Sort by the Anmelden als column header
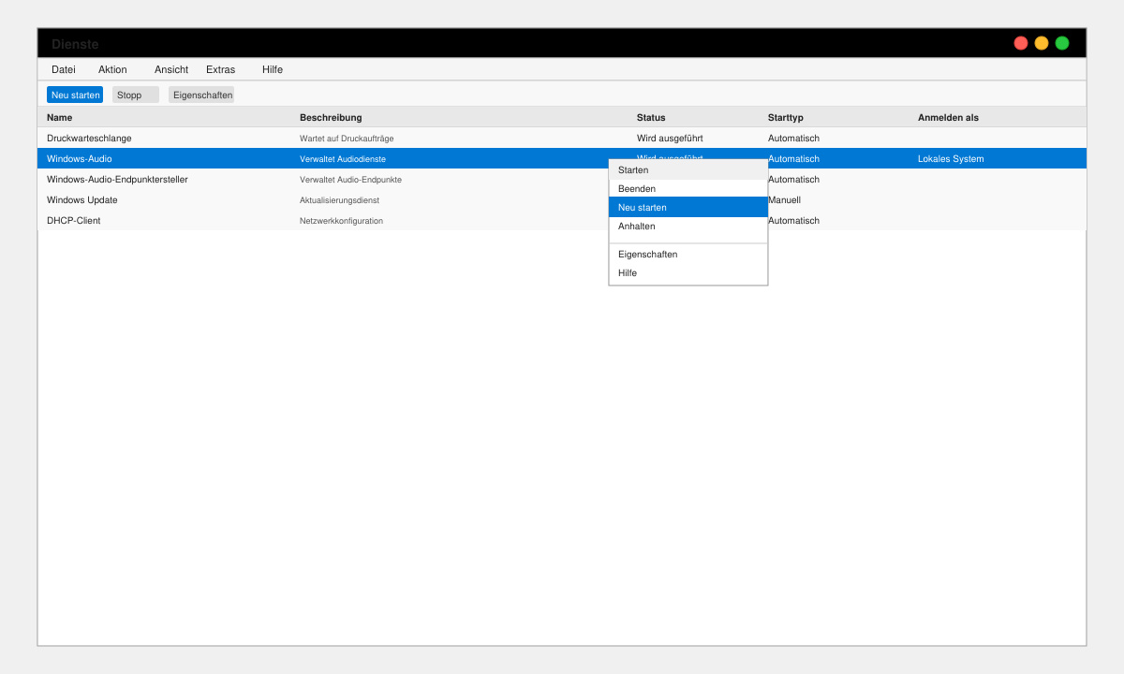This screenshot has width=1124, height=674. click(x=948, y=117)
